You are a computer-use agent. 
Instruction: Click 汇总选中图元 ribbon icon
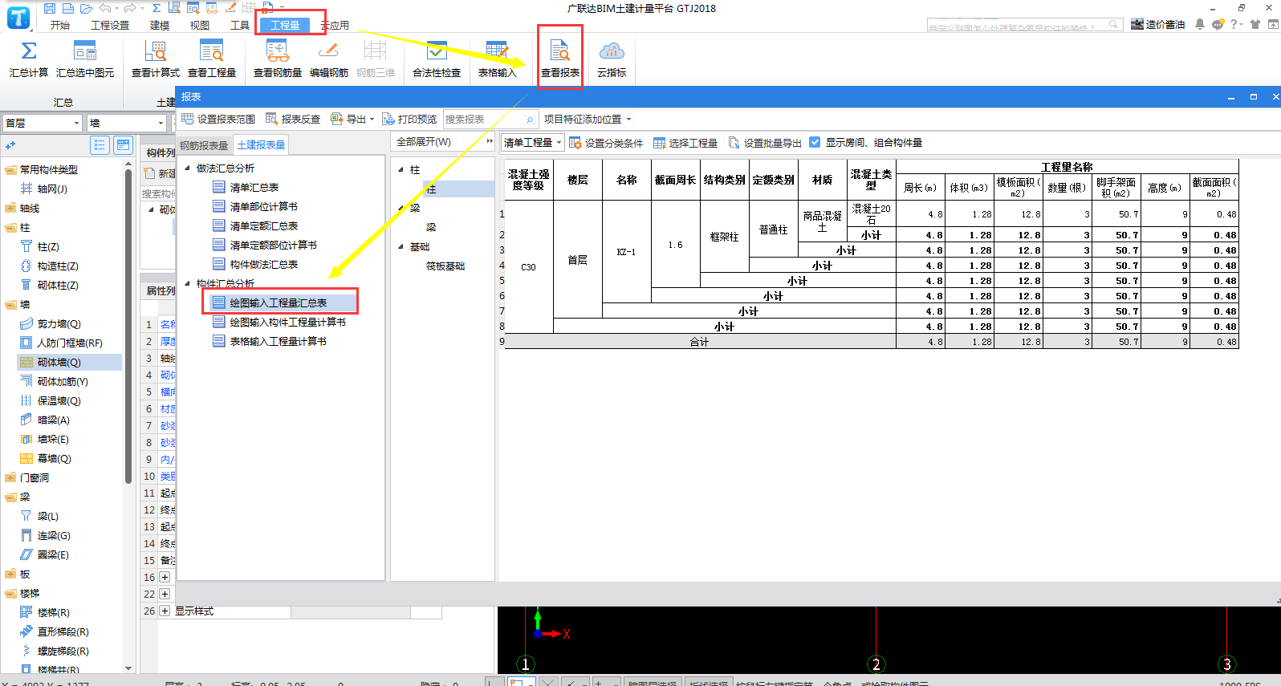point(85,51)
